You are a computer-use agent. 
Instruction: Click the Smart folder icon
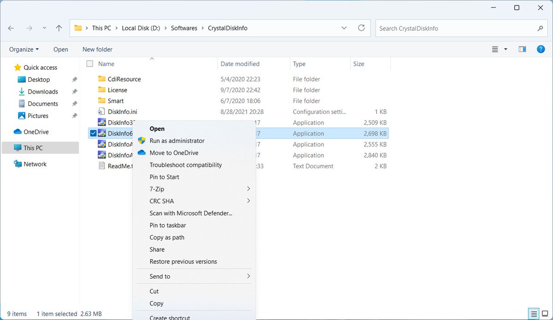(102, 101)
